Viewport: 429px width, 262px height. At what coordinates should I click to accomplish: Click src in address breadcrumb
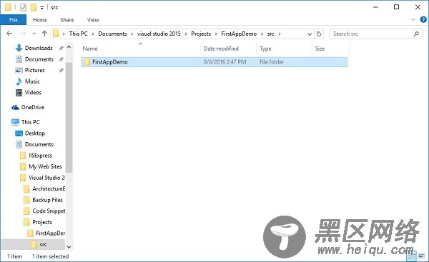coord(270,34)
